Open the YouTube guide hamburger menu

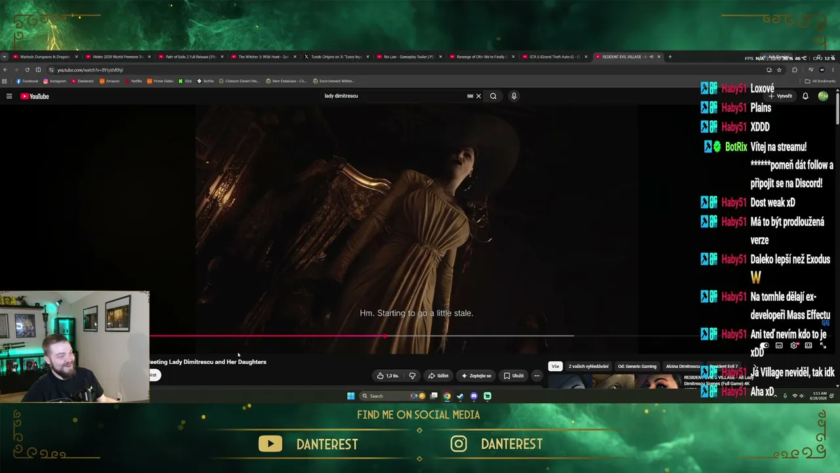9,96
